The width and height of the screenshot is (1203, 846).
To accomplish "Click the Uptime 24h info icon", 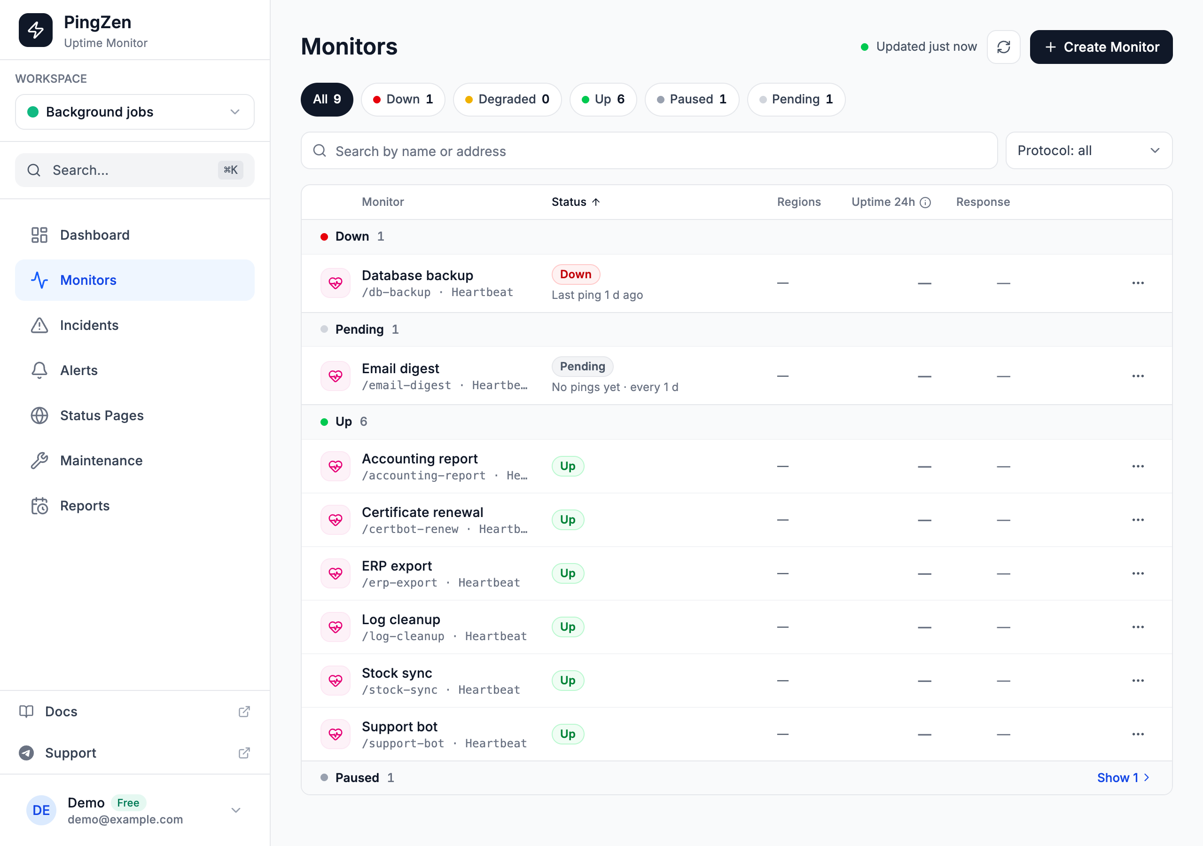I will point(925,202).
